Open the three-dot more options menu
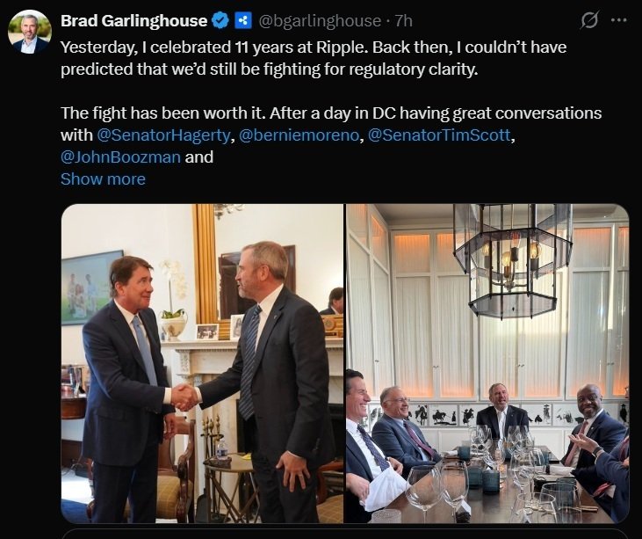This screenshot has height=539, width=642. [x=619, y=19]
